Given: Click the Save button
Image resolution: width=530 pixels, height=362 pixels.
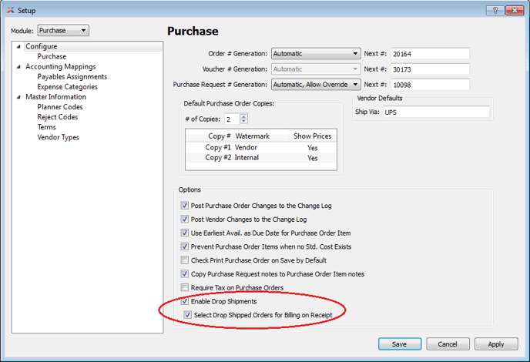Looking at the screenshot, I should click(x=399, y=344).
